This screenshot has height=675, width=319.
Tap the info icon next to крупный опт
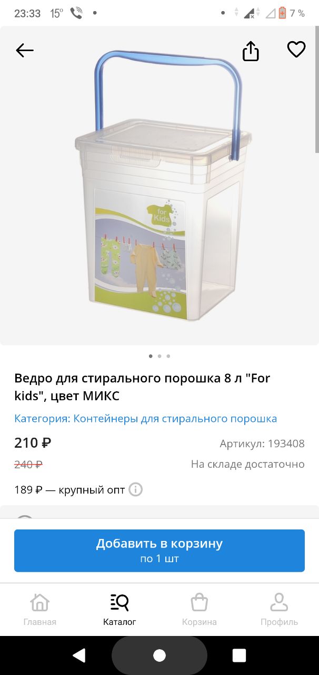point(135,490)
